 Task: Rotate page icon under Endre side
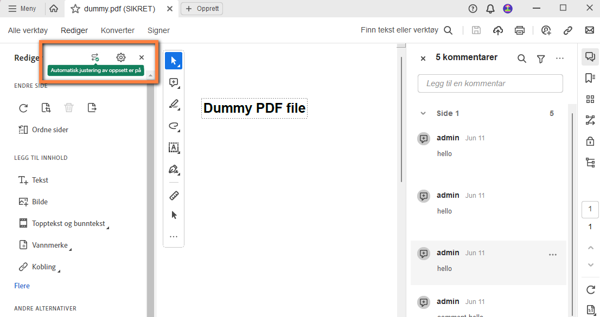point(23,108)
